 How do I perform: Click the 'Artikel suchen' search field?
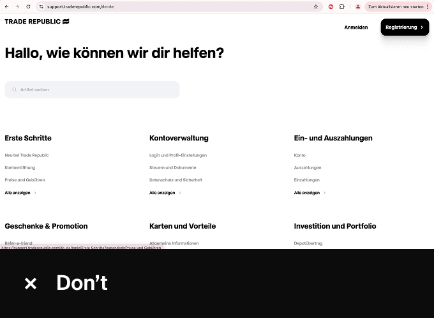[92, 89]
